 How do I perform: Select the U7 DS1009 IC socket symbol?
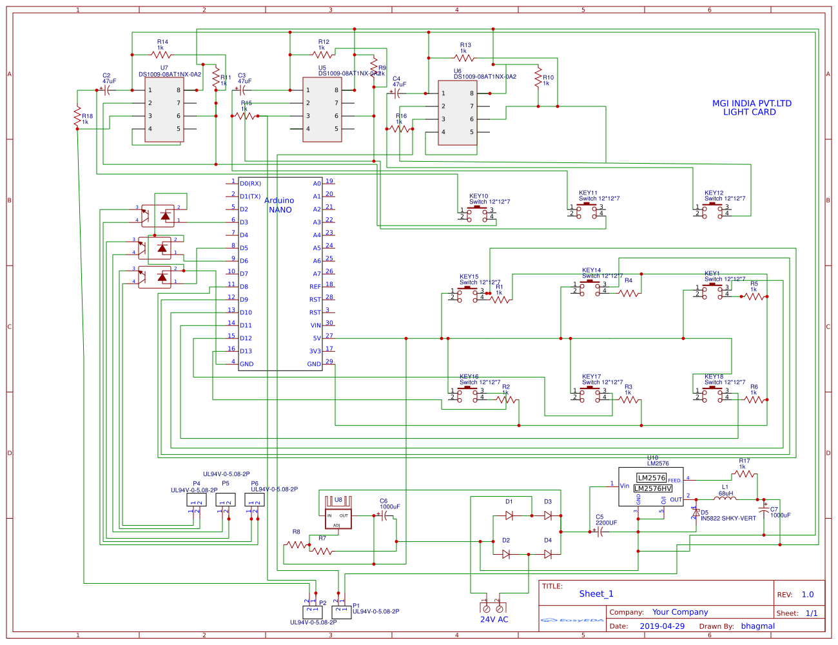point(164,110)
